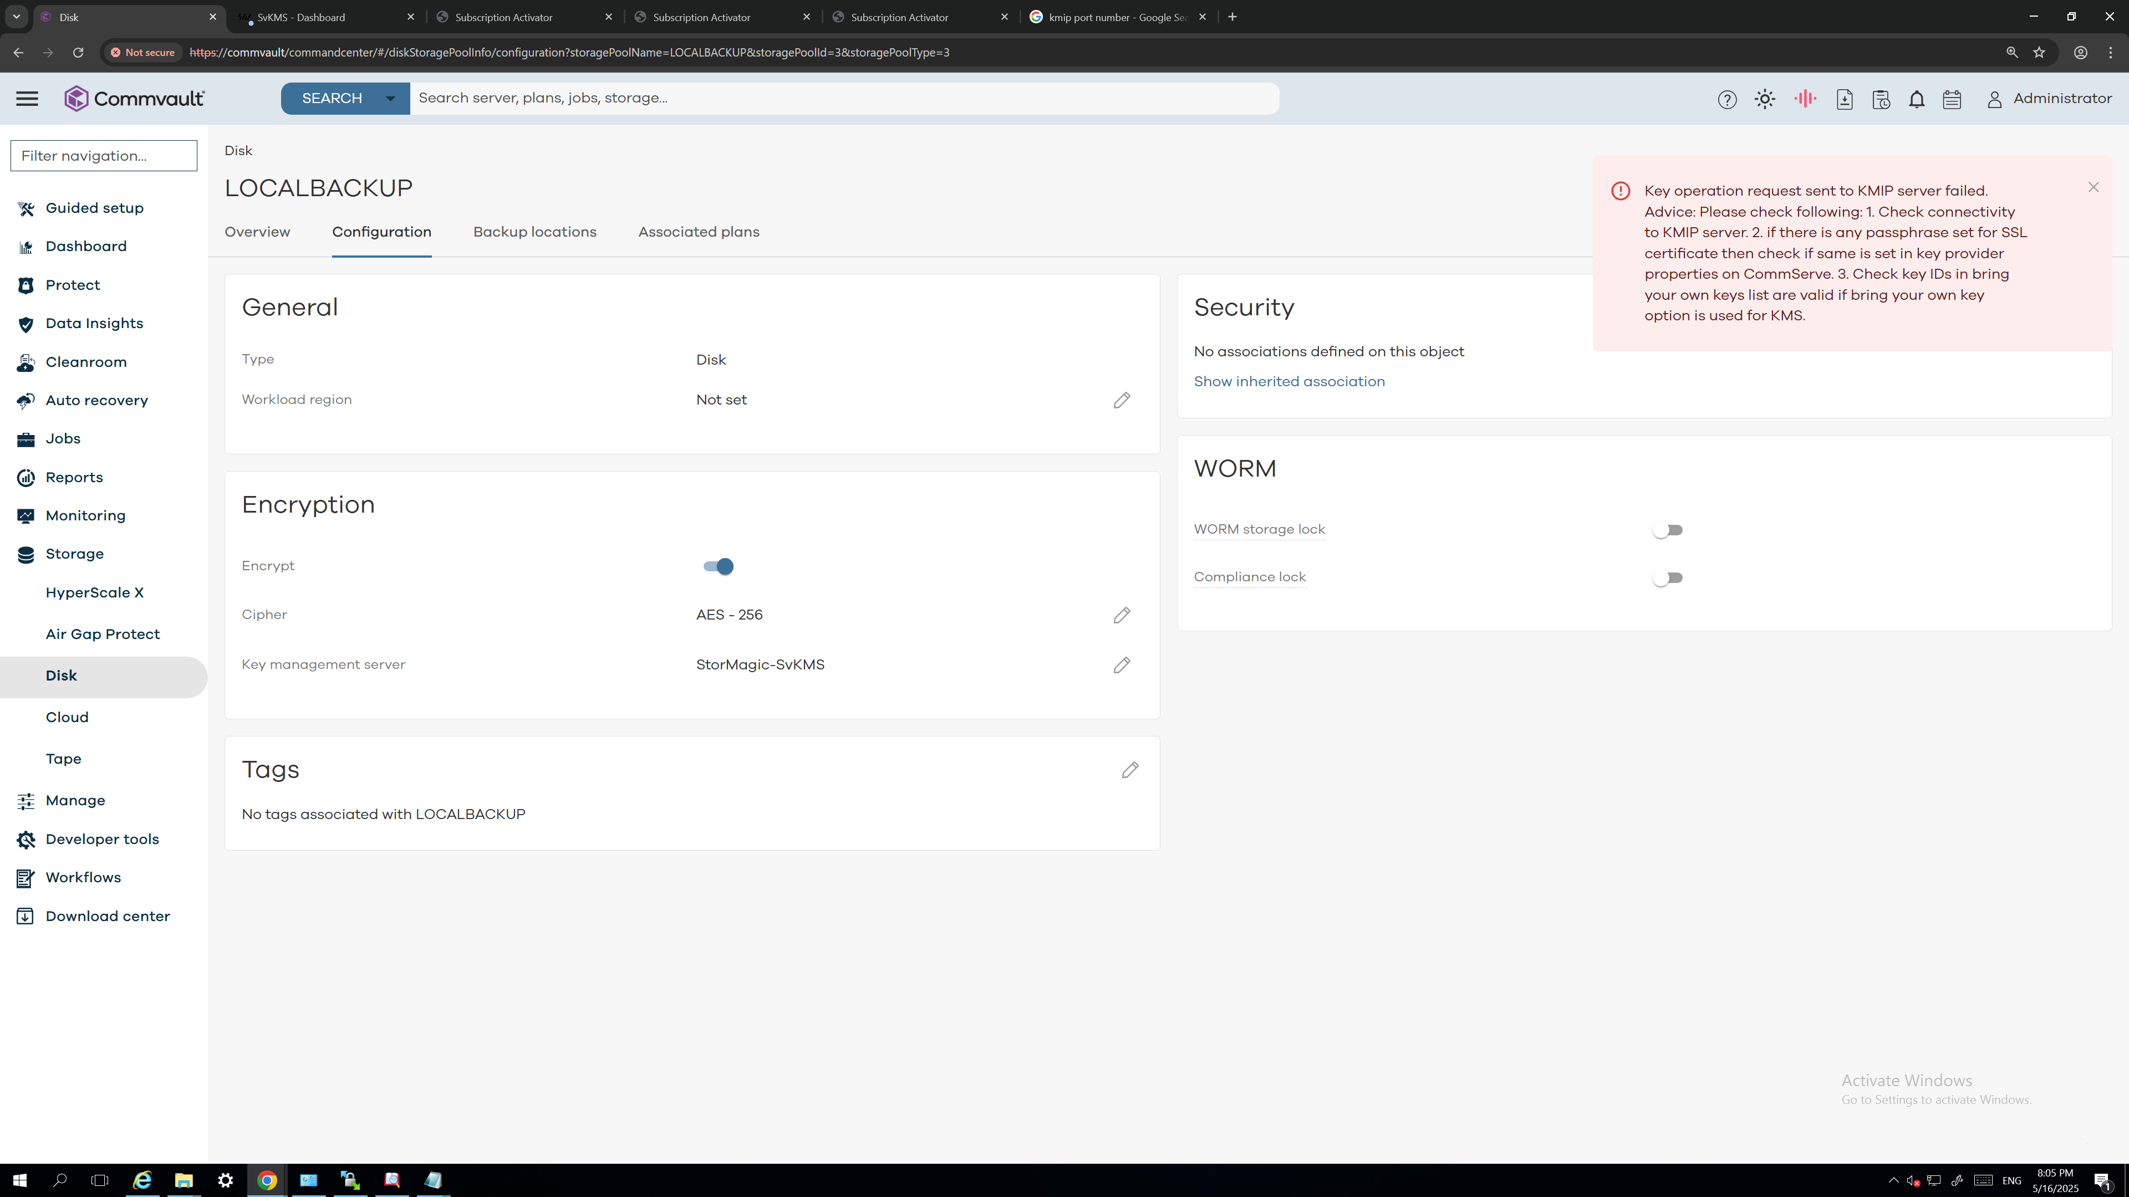
Task: Open the help question mark icon
Action: (x=1726, y=99)
